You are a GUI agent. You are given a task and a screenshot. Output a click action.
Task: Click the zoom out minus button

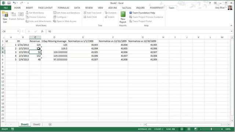coord(201,129)
